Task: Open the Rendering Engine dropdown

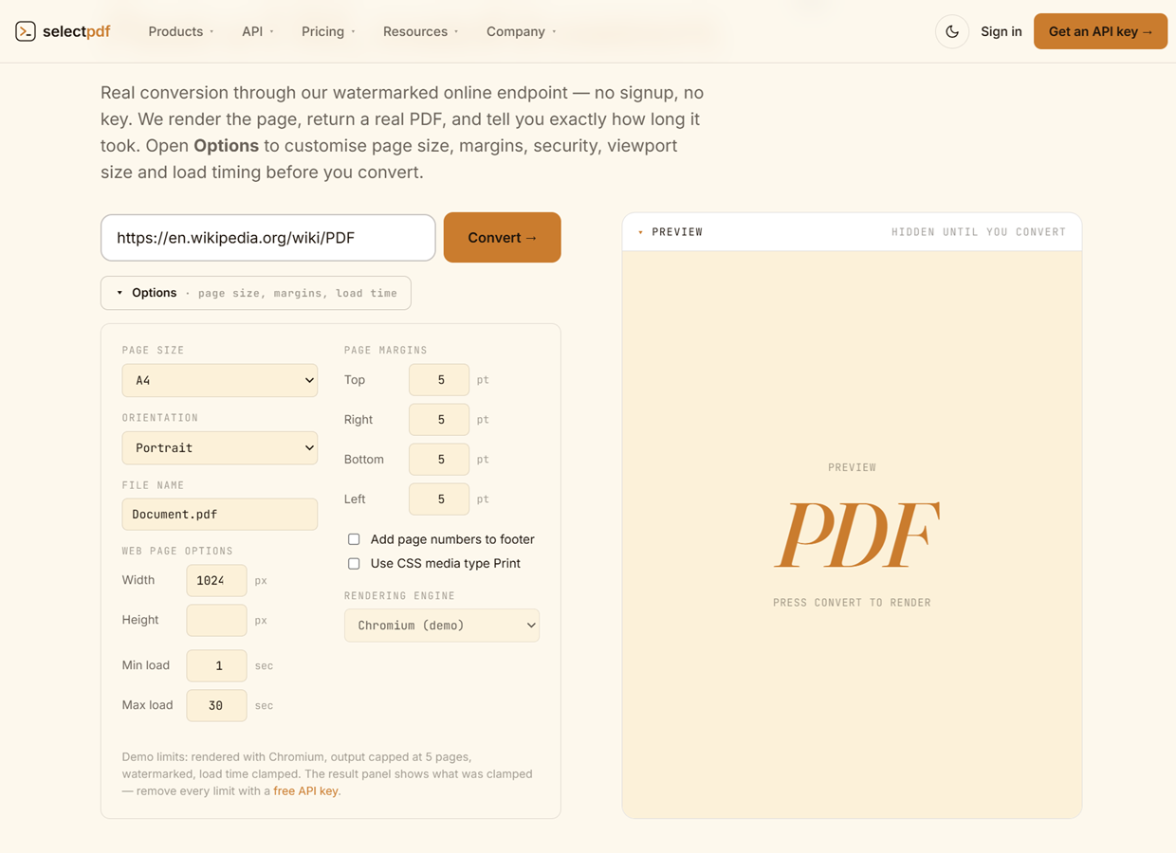Action: [x=442, y=626]
